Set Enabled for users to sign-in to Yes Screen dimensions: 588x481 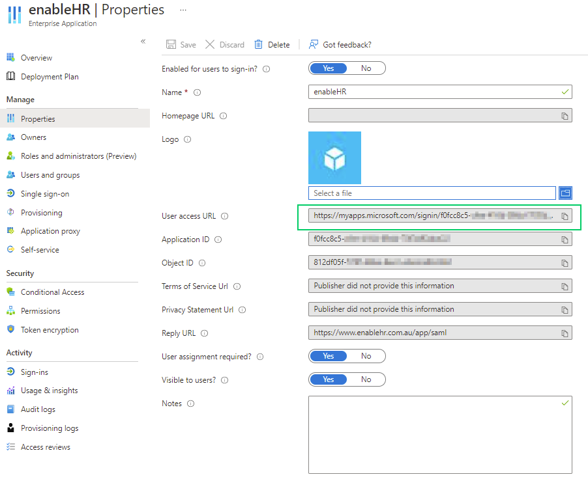[x=328, y=68]
